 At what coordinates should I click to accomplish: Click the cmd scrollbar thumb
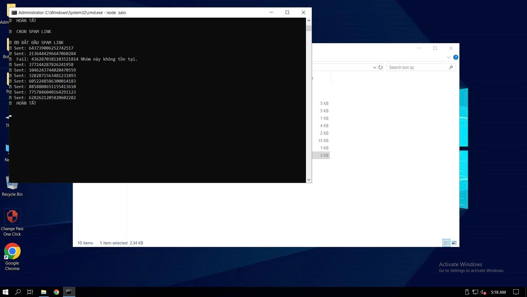(309, 28)
